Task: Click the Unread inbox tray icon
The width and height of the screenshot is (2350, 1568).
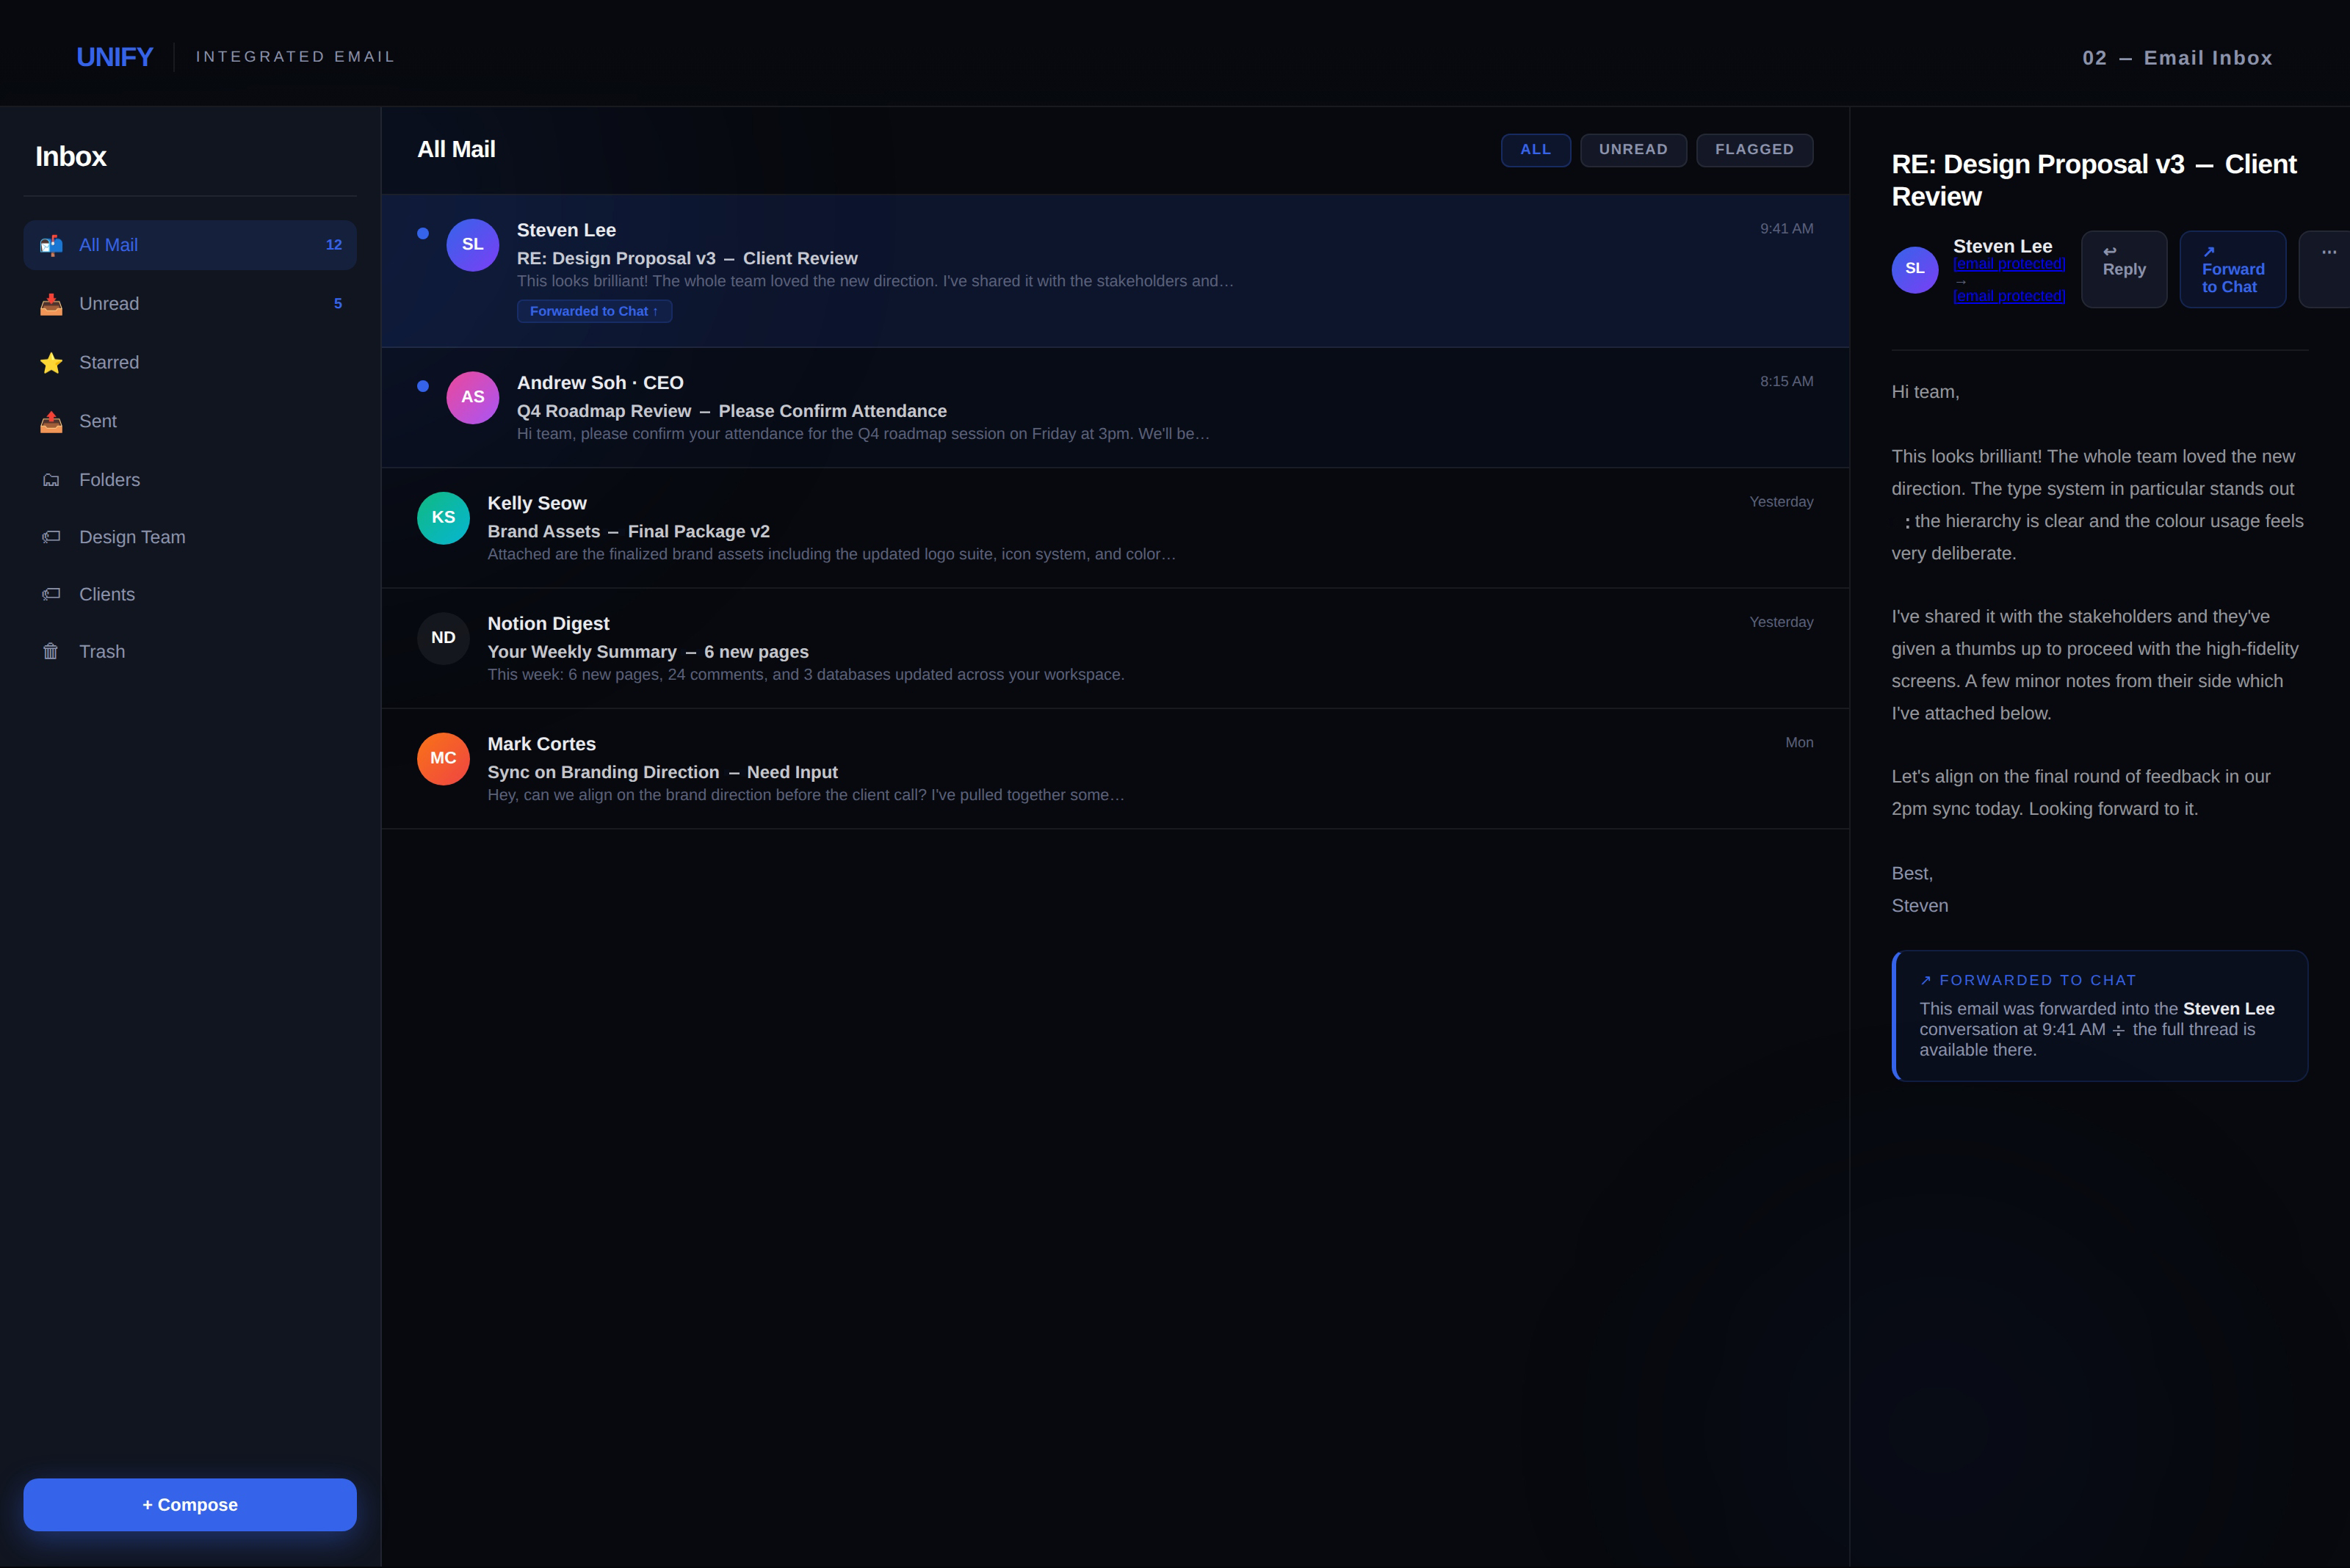Action: tap(51, 304)
